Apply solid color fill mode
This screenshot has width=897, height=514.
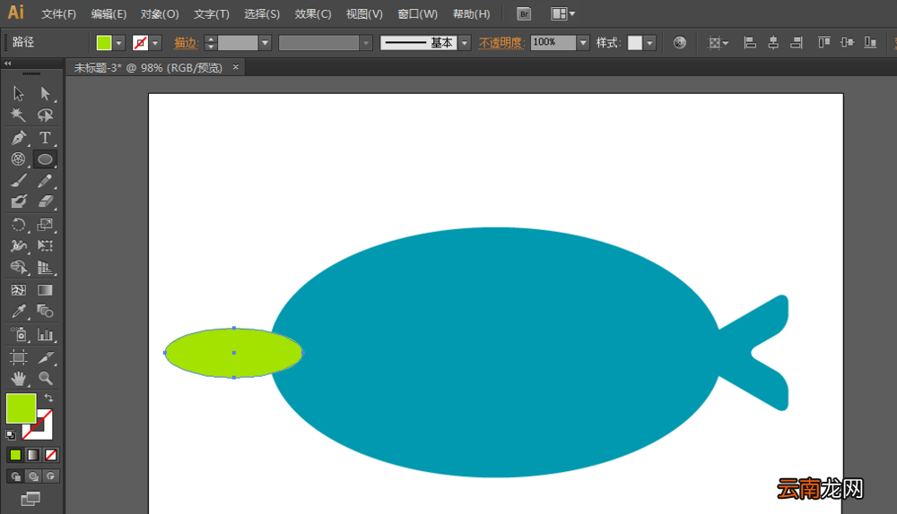15,455
